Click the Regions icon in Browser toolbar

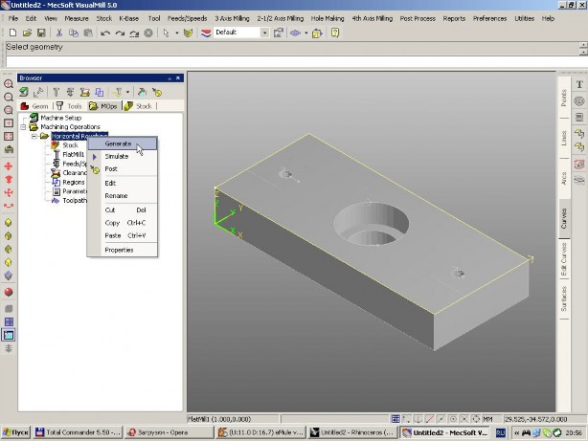click(x=100, y=92)
